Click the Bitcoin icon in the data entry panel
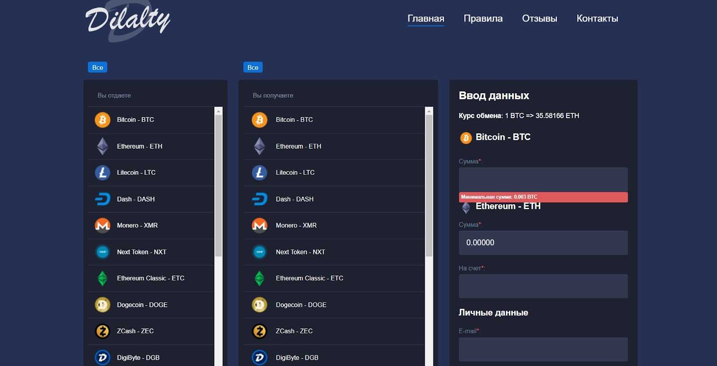Screen dimensions: 717x366 pyautogui.click(x=466, y=138)
